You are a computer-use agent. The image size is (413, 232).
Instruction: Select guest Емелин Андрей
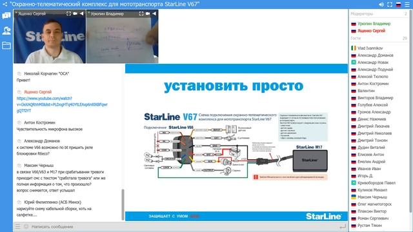coord(372,162)
